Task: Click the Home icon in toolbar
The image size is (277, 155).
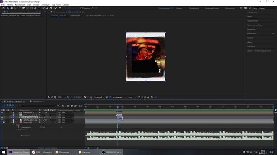Action: [x=3, y=8]
